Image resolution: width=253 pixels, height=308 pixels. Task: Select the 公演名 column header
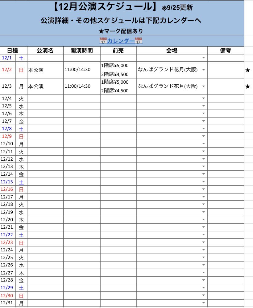(45, 50)
